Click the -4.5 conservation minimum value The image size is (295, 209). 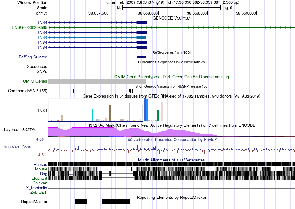[40, 155]
